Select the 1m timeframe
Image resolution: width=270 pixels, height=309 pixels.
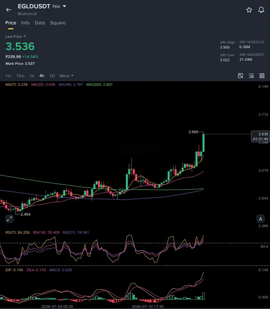[x=8, y=76]
